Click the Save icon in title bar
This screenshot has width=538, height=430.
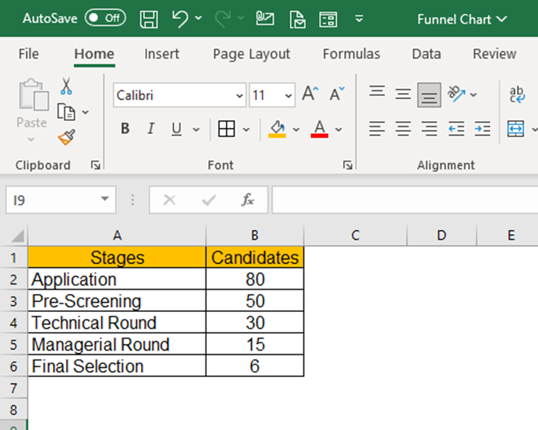149,19
